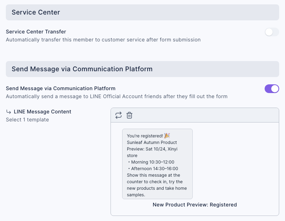The height and width of the screenshot is (221, 285).
Task: Click the 'Morning 10:30–12:00' line
Action: (151, 162)
